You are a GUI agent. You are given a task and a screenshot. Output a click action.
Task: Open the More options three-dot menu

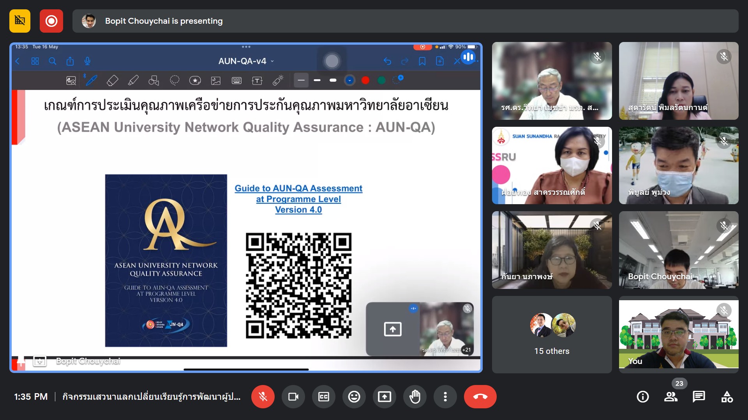pyautogui.click(x=445, y=397)
